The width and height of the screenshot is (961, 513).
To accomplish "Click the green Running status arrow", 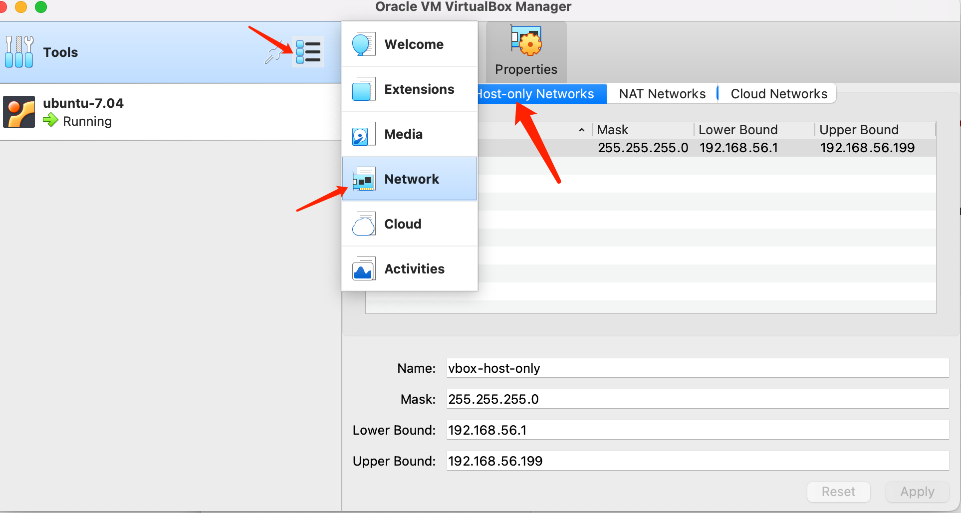I will pos(50,120).
